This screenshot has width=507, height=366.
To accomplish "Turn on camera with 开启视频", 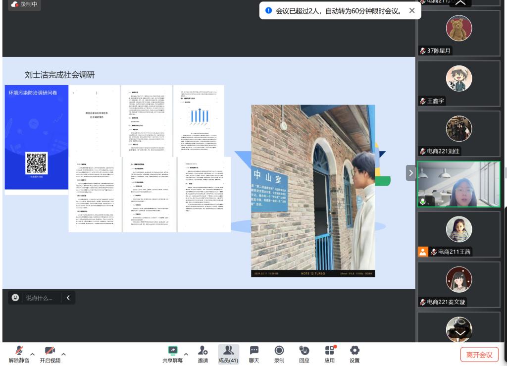I will click(50, 351).
